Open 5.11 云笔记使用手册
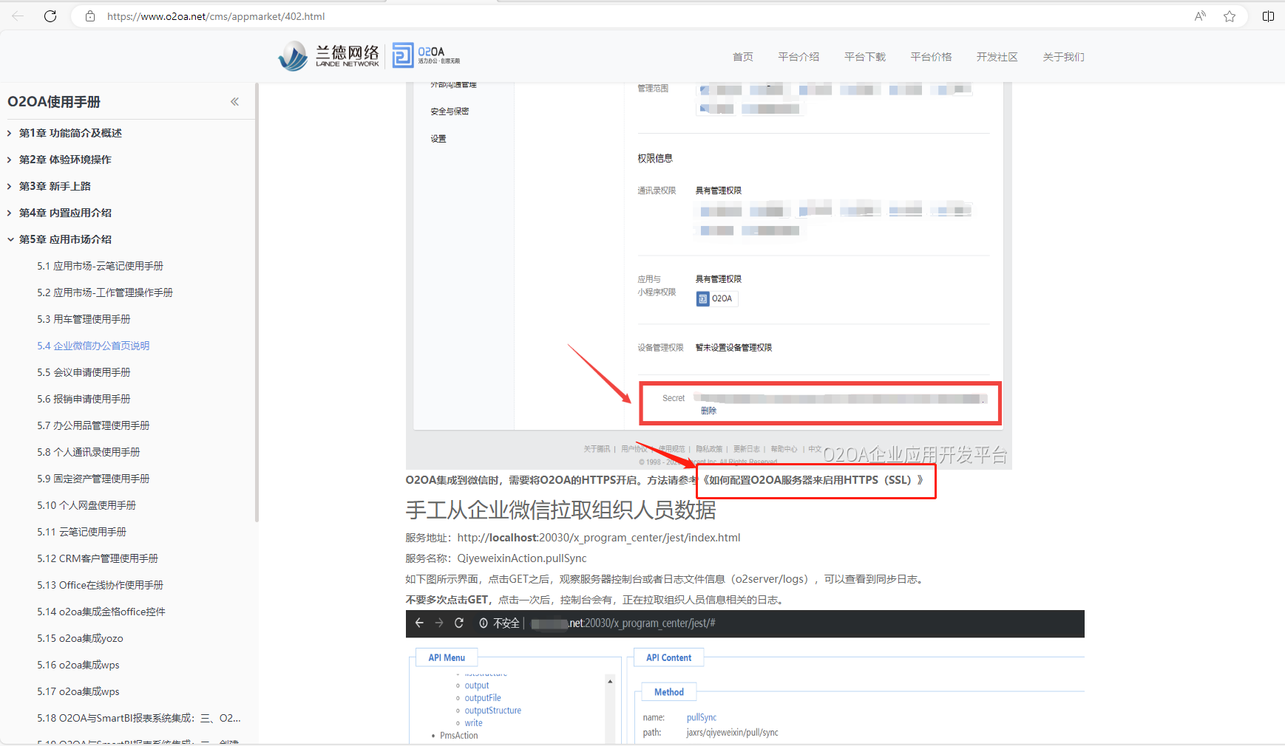Screen dimensions: 1285x746 82,532
